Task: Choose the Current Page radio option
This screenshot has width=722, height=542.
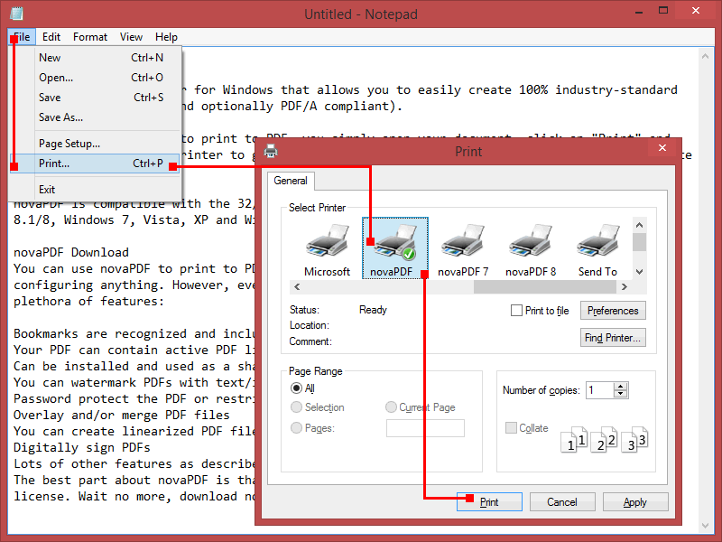Action: click(391, 407)
